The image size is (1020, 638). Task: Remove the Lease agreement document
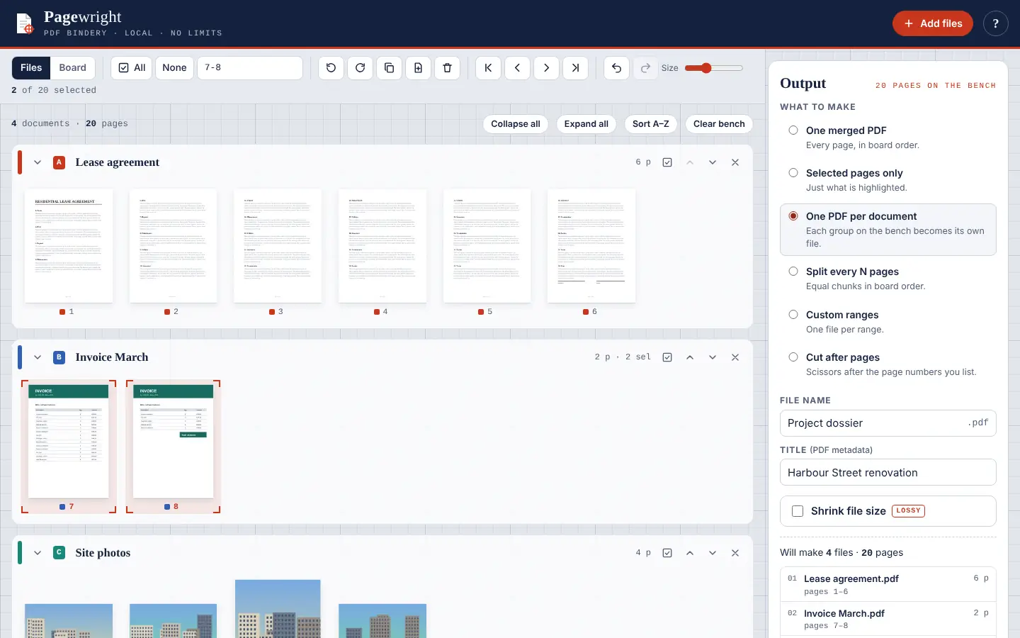pyautogui.click(x=735, y=162)
